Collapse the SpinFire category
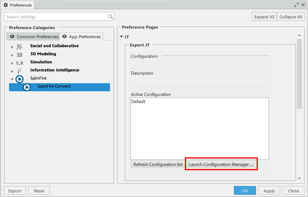 click(x=12, y=79)
